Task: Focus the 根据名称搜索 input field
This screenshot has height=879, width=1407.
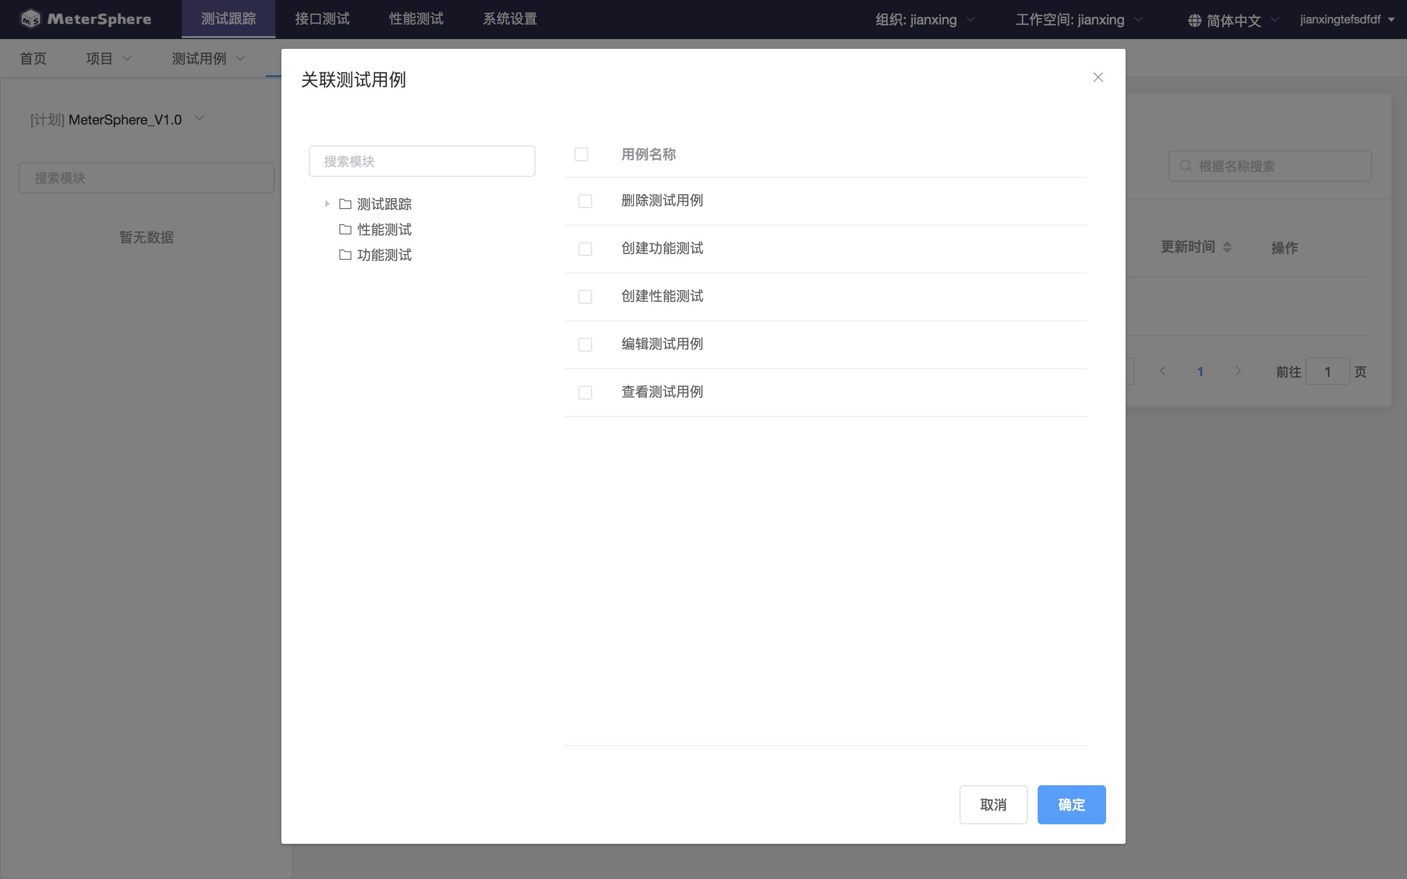Action: 1270,166
